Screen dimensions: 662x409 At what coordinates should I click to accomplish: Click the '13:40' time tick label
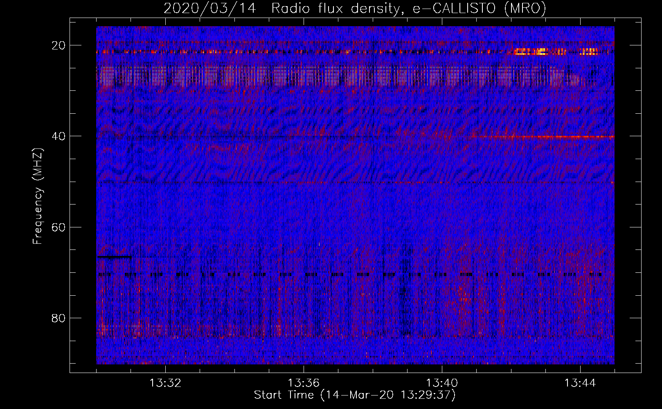[x=442, y=383]
